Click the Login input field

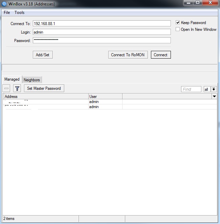[x=102, y=32]
